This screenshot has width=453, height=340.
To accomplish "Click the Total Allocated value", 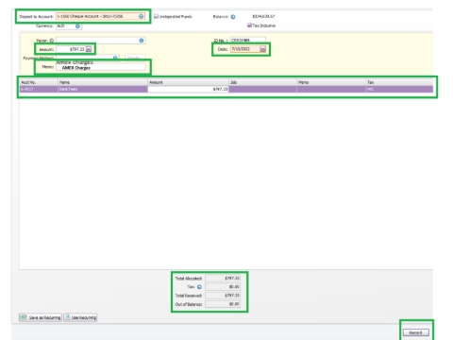I will (223, 278).
